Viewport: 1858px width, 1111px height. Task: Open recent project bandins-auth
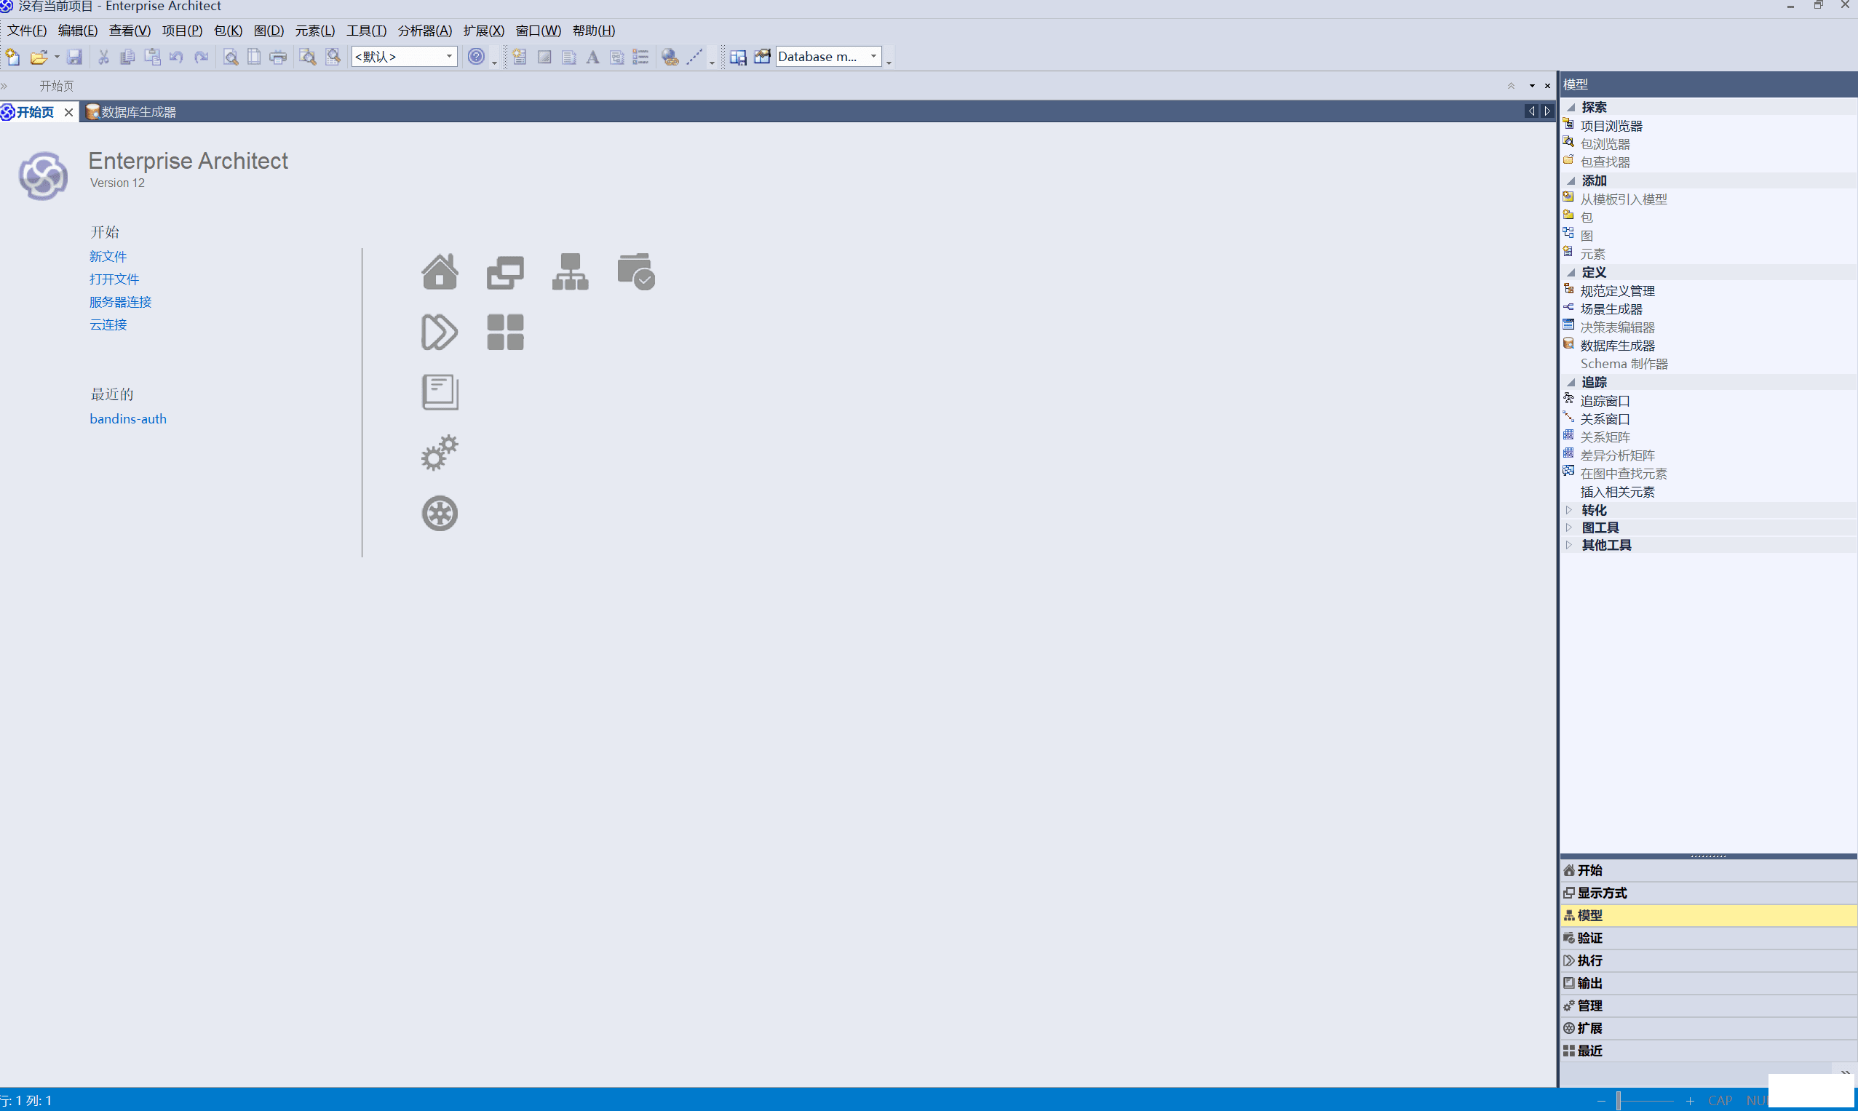128,419
